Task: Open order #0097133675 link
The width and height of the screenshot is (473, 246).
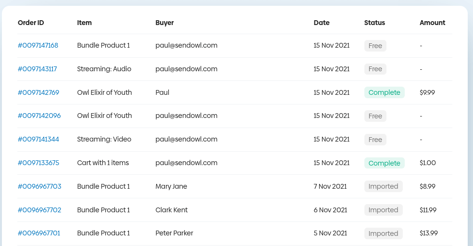Action: click(x=38, y=163)
